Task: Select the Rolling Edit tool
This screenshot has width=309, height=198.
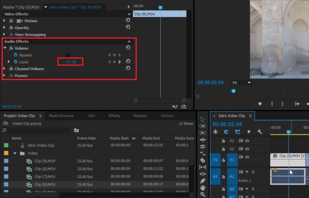Action: click(x=203, y=147)
